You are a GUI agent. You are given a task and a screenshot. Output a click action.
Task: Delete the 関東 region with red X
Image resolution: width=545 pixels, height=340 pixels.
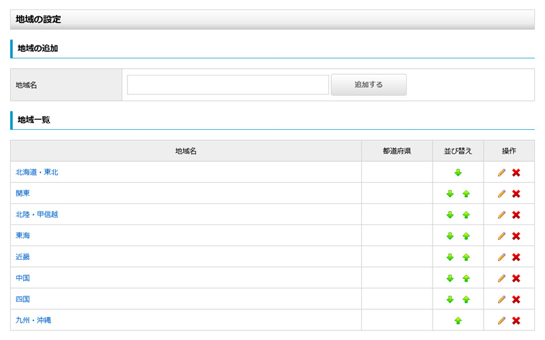[x=516, y=194]
